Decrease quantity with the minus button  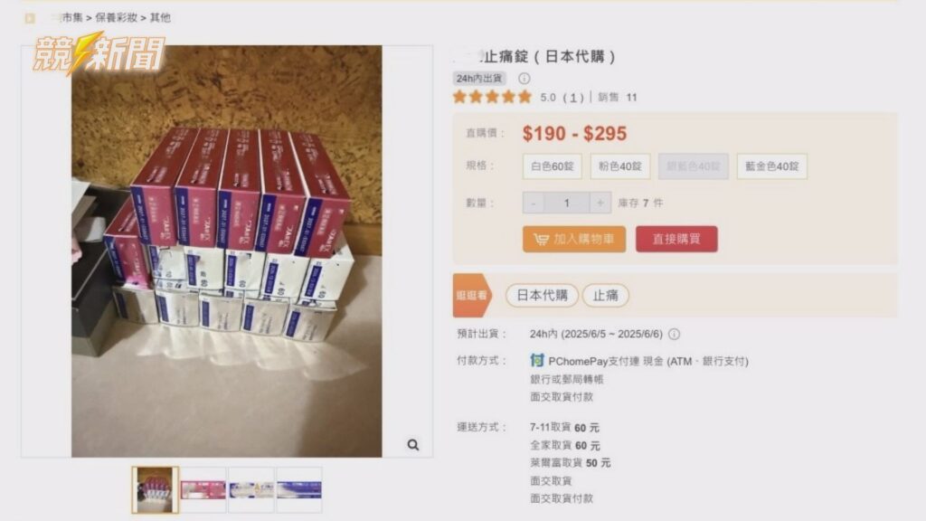pyautogui.click(x=534, y=203)
